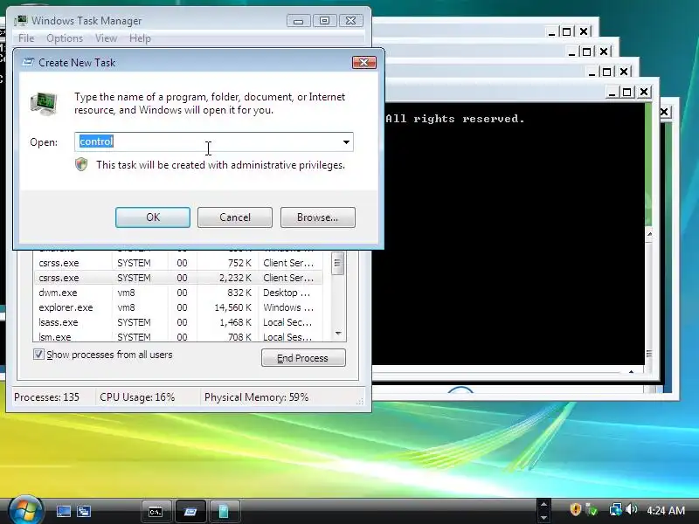Click process list scroll down arrow
This screenshot has height=524, width=699.
point(338,334)
